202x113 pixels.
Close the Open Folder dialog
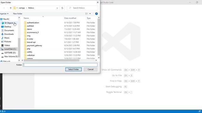point(98,2)
